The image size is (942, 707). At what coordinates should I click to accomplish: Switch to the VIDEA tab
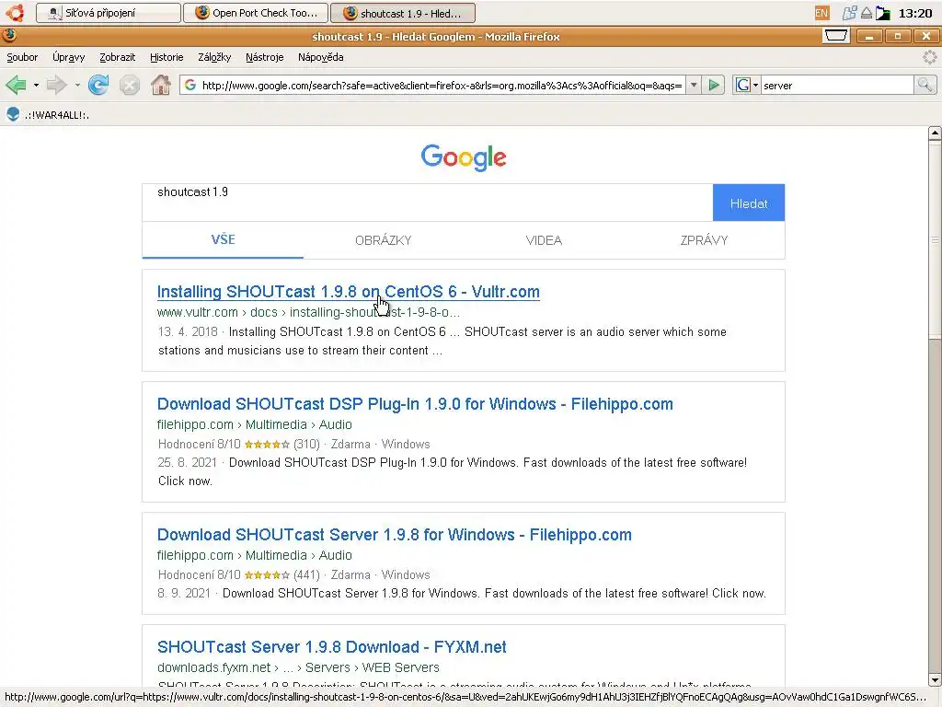tap(544, 240)
